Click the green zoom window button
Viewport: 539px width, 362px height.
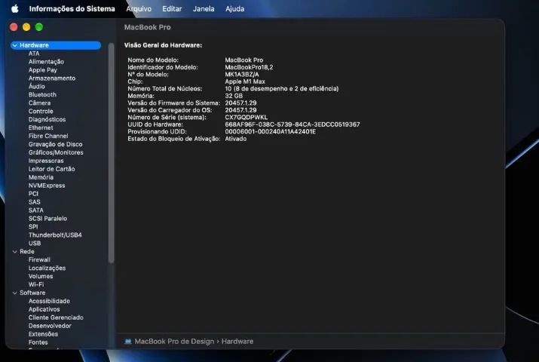(39, 27)
